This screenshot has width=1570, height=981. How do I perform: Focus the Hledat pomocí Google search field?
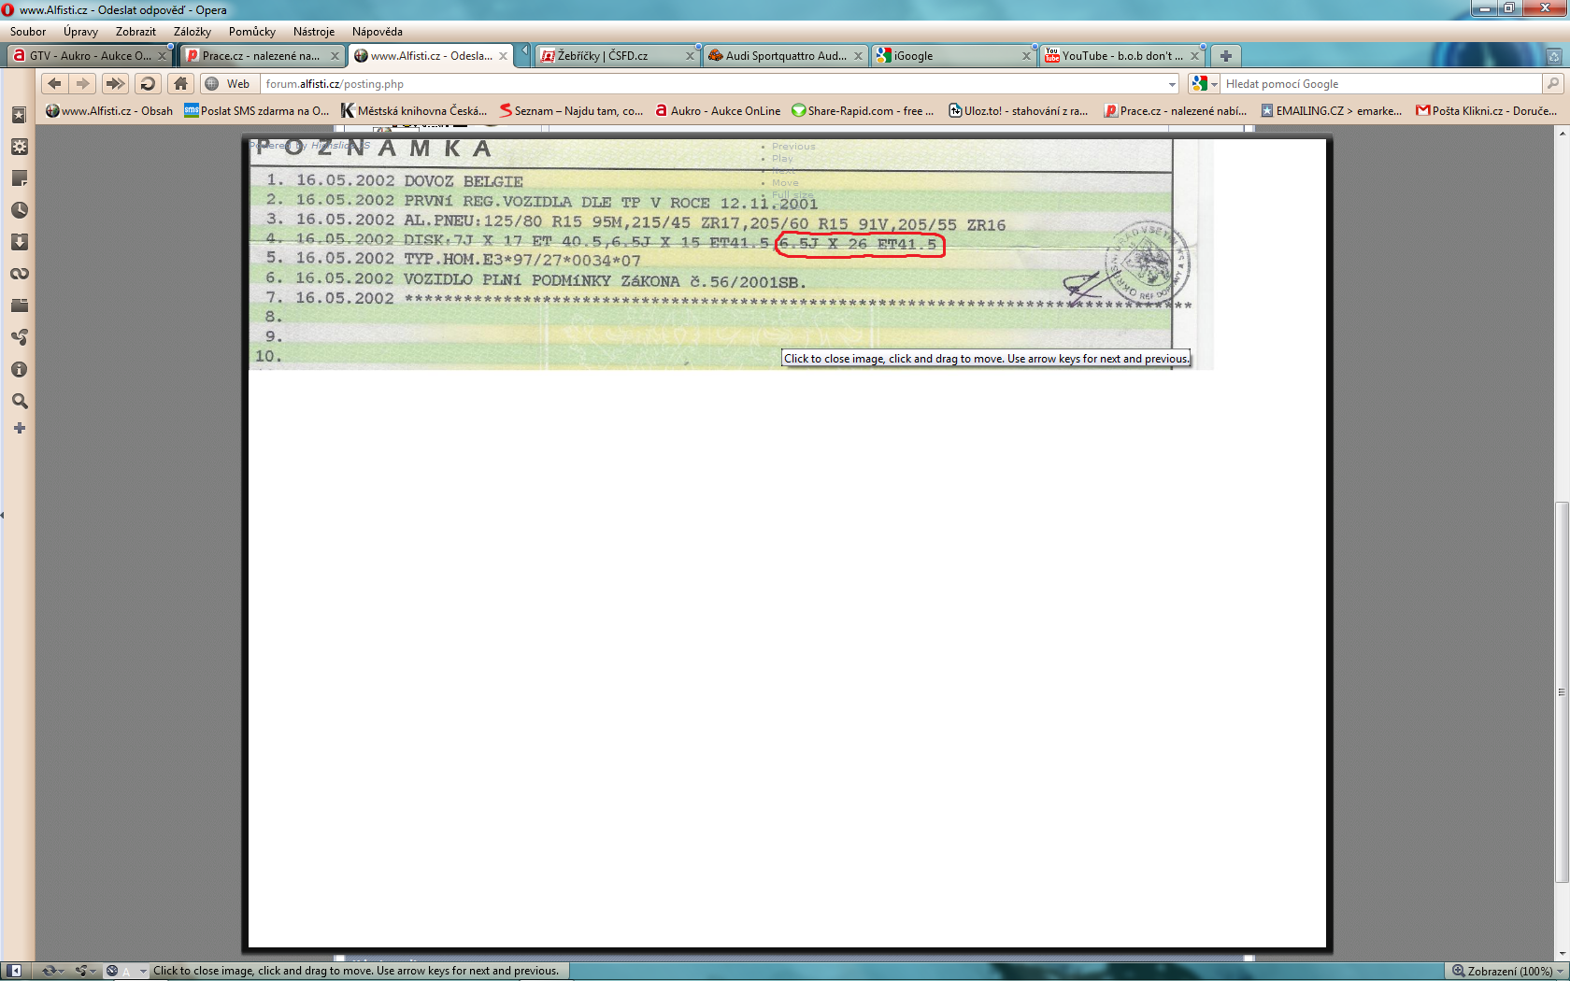pyautogui.click(x=1381, y=84)
